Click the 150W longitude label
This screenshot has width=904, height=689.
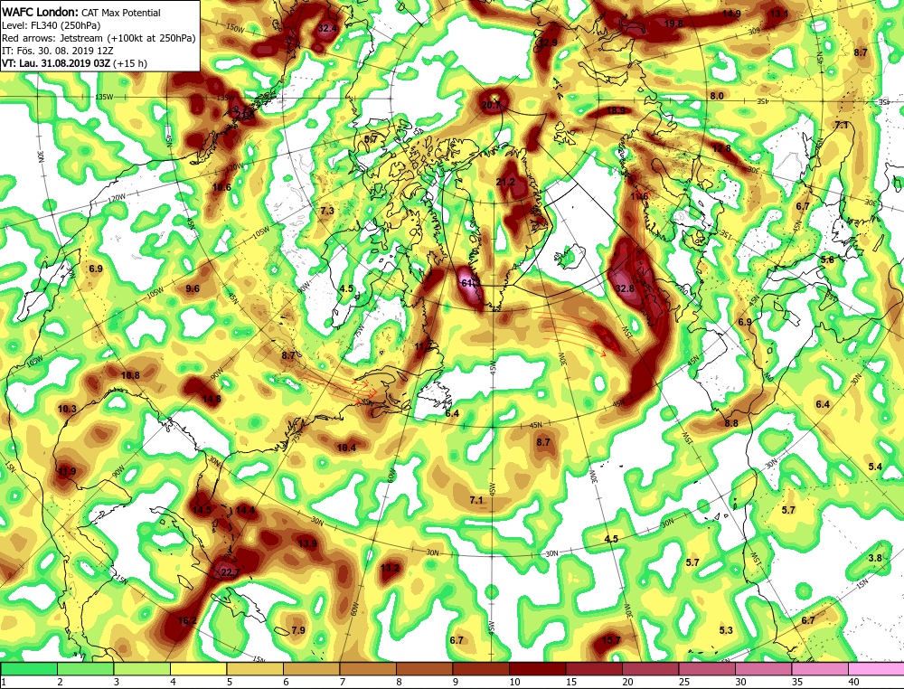[x=235, y=28]
